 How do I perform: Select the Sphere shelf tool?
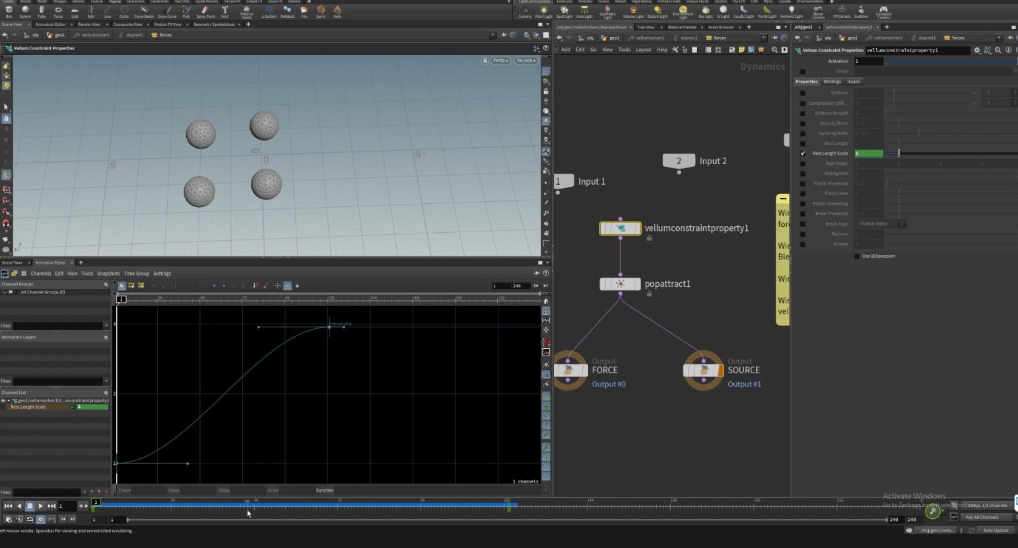25,11
